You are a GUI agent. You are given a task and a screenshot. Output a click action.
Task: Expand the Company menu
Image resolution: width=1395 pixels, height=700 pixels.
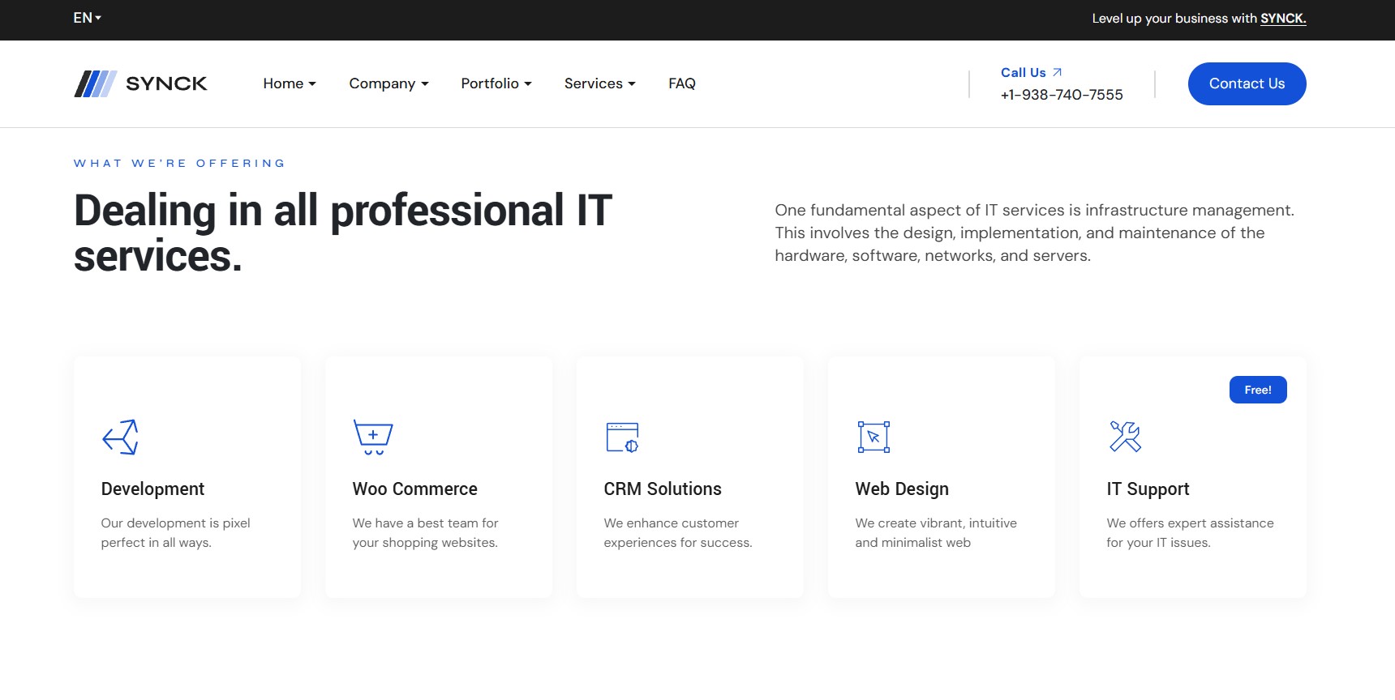[388, 83]
